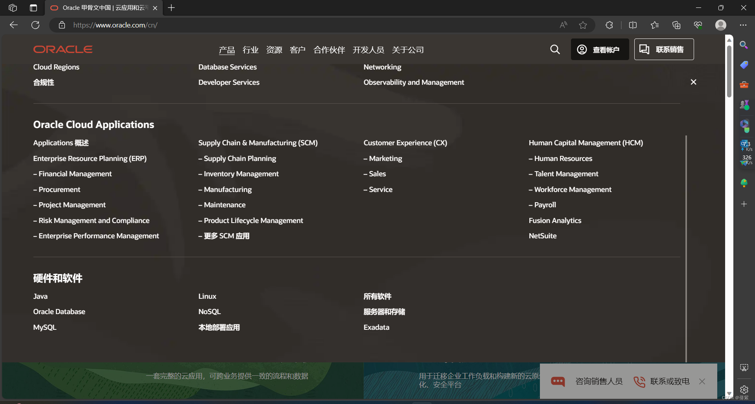The width and height of the screenshot is (755, 404).
Task: Open MySQL link
Action: [45, 327]
